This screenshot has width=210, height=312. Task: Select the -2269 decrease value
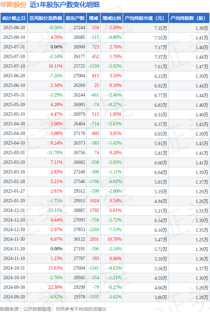point(93,230)
